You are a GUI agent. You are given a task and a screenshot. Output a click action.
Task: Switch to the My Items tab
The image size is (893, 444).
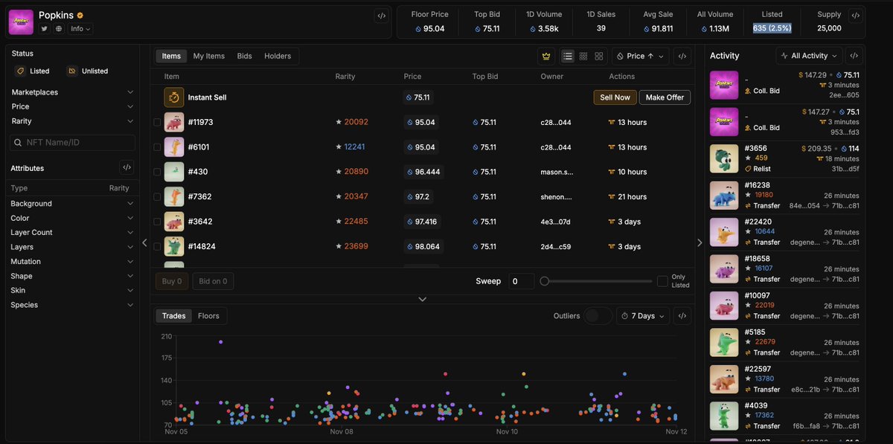(209, 56)
